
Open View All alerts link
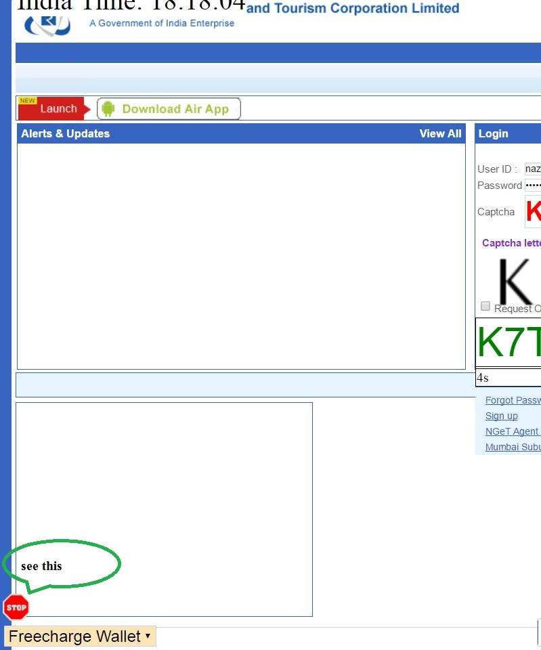pyautogui.click(x=440, y=133)
